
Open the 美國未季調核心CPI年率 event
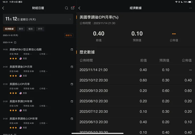38,123
